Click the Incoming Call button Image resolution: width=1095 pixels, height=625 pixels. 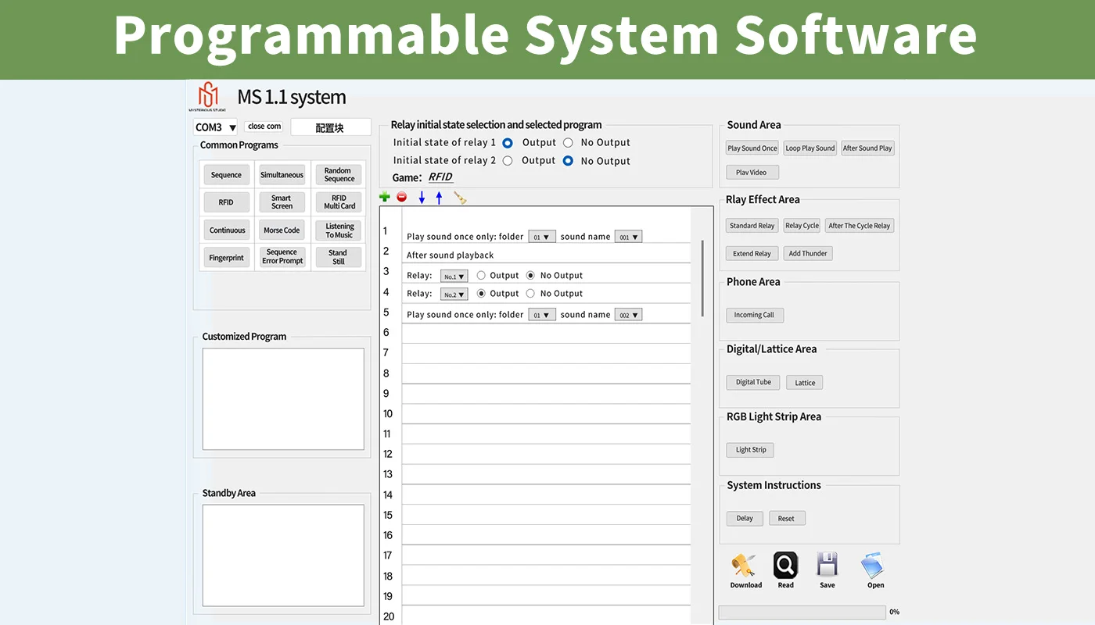pyautogui.click(x=755, y=315)
